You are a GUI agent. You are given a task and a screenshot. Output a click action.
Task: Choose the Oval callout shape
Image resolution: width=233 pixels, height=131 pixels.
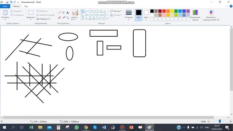(101, 19)
